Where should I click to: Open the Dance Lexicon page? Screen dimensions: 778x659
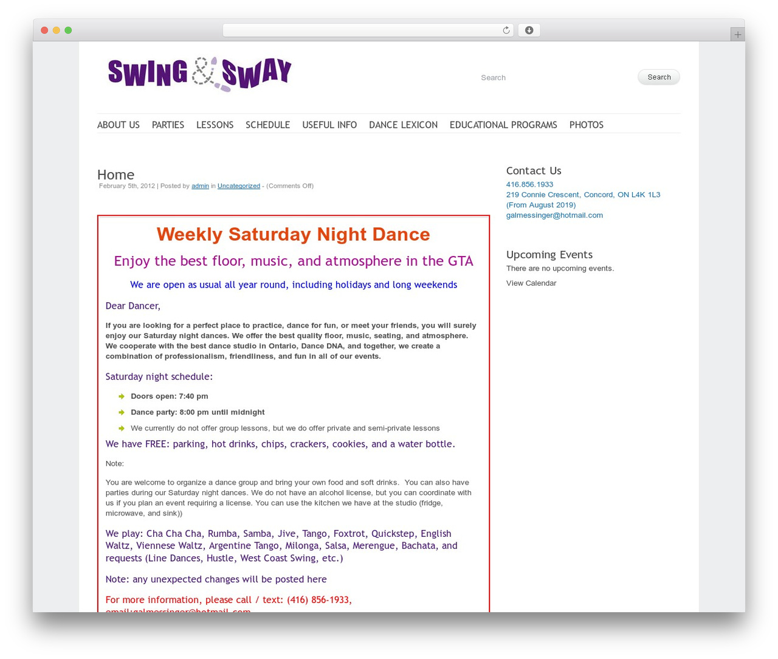(403, 125)
